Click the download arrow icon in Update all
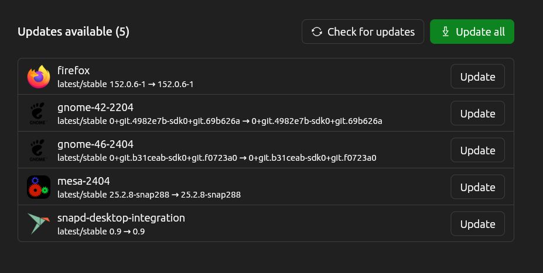 pyautogui.click(x=445, y=32)
